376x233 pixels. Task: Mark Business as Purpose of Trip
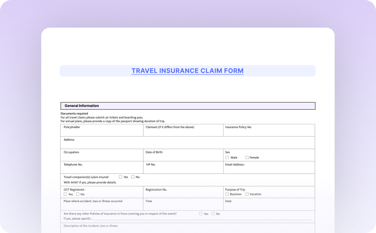227,194
